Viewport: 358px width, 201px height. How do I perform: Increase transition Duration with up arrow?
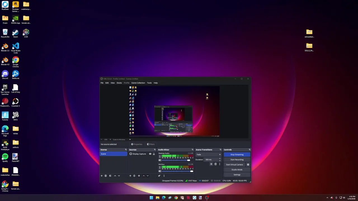tap(220, 159)
